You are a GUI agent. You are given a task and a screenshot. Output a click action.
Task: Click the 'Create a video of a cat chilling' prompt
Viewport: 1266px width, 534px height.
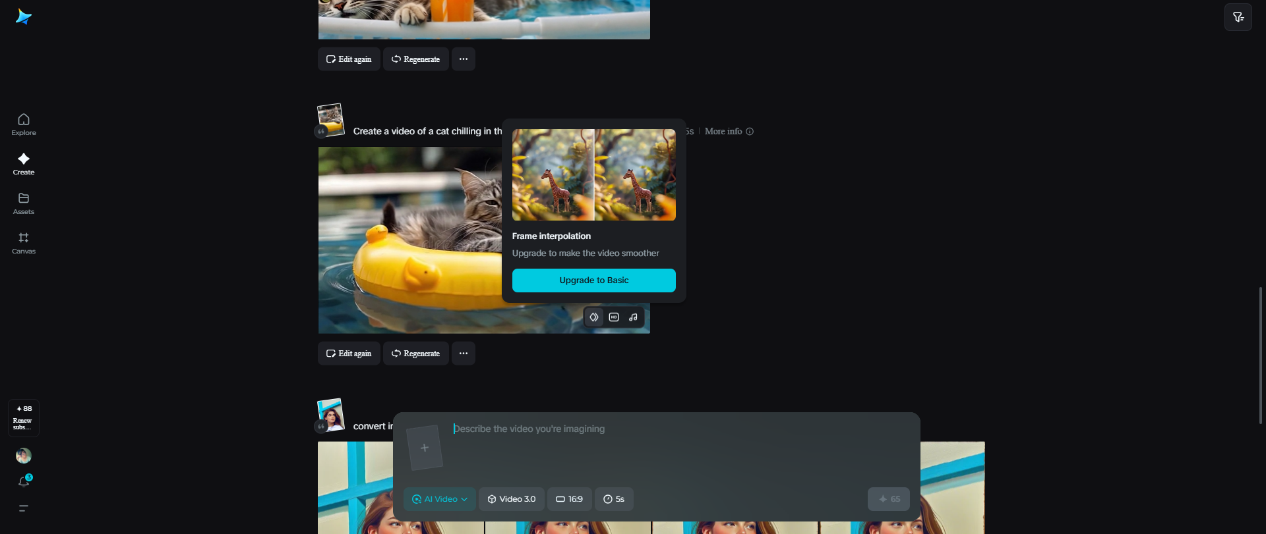(427, 132)
